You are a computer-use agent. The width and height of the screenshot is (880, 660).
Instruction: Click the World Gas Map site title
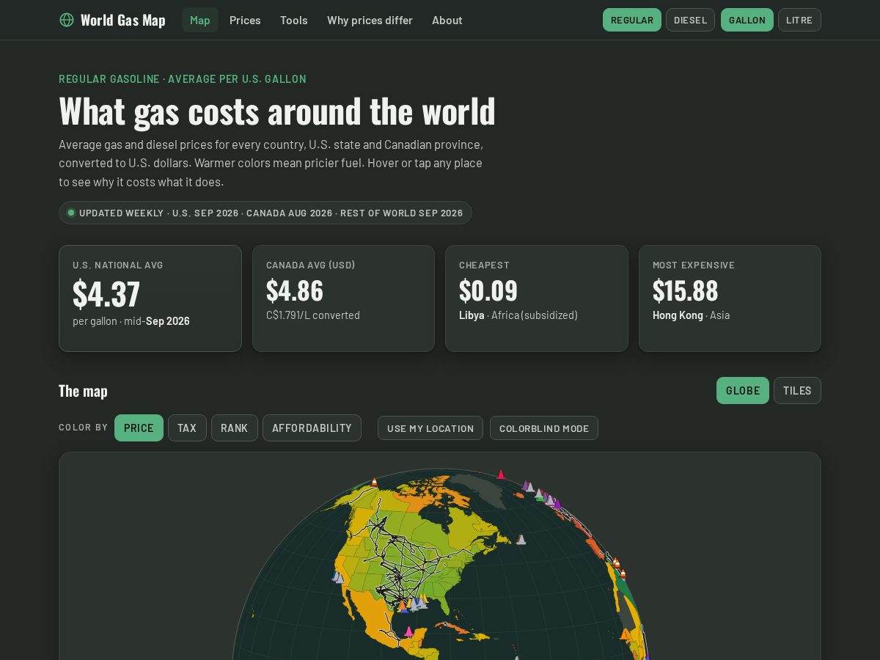point(123,20)
